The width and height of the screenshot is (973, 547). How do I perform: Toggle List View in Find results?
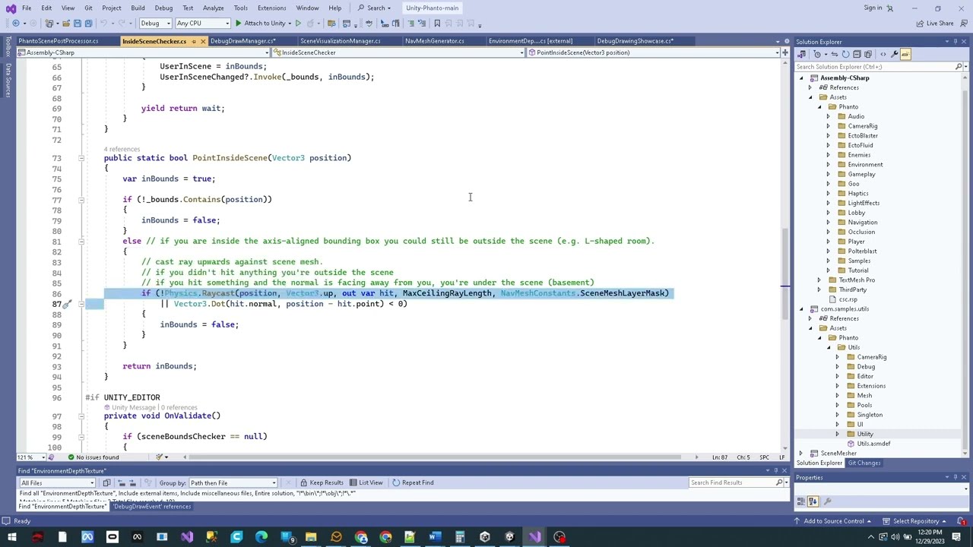click(366, 482)
